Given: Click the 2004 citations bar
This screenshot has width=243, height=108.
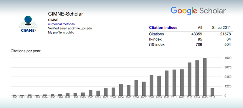Looking at the screenshot, I should tap(121, 90).
